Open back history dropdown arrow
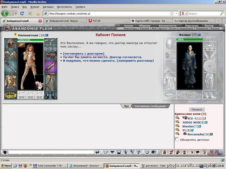 [16, 14]
